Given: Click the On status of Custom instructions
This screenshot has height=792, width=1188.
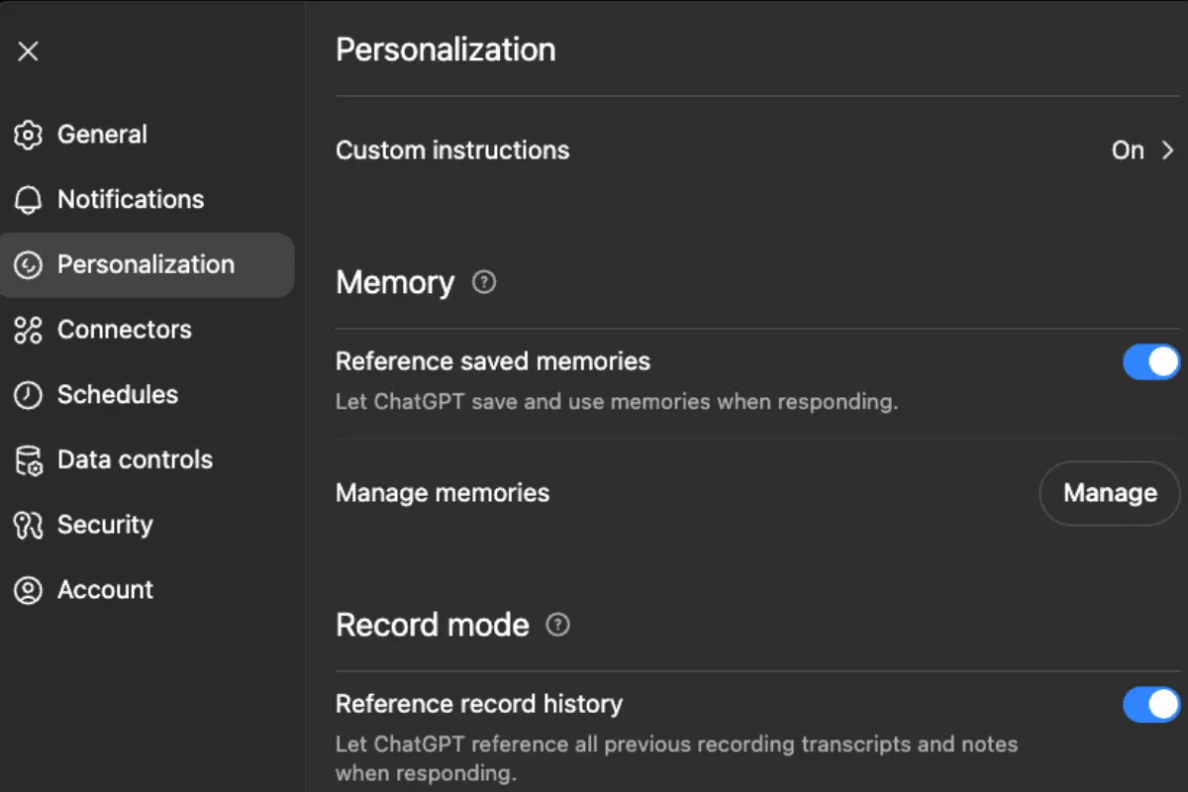Looking at the screenshot, I should pyautogui.click(x=1128, y=150).
